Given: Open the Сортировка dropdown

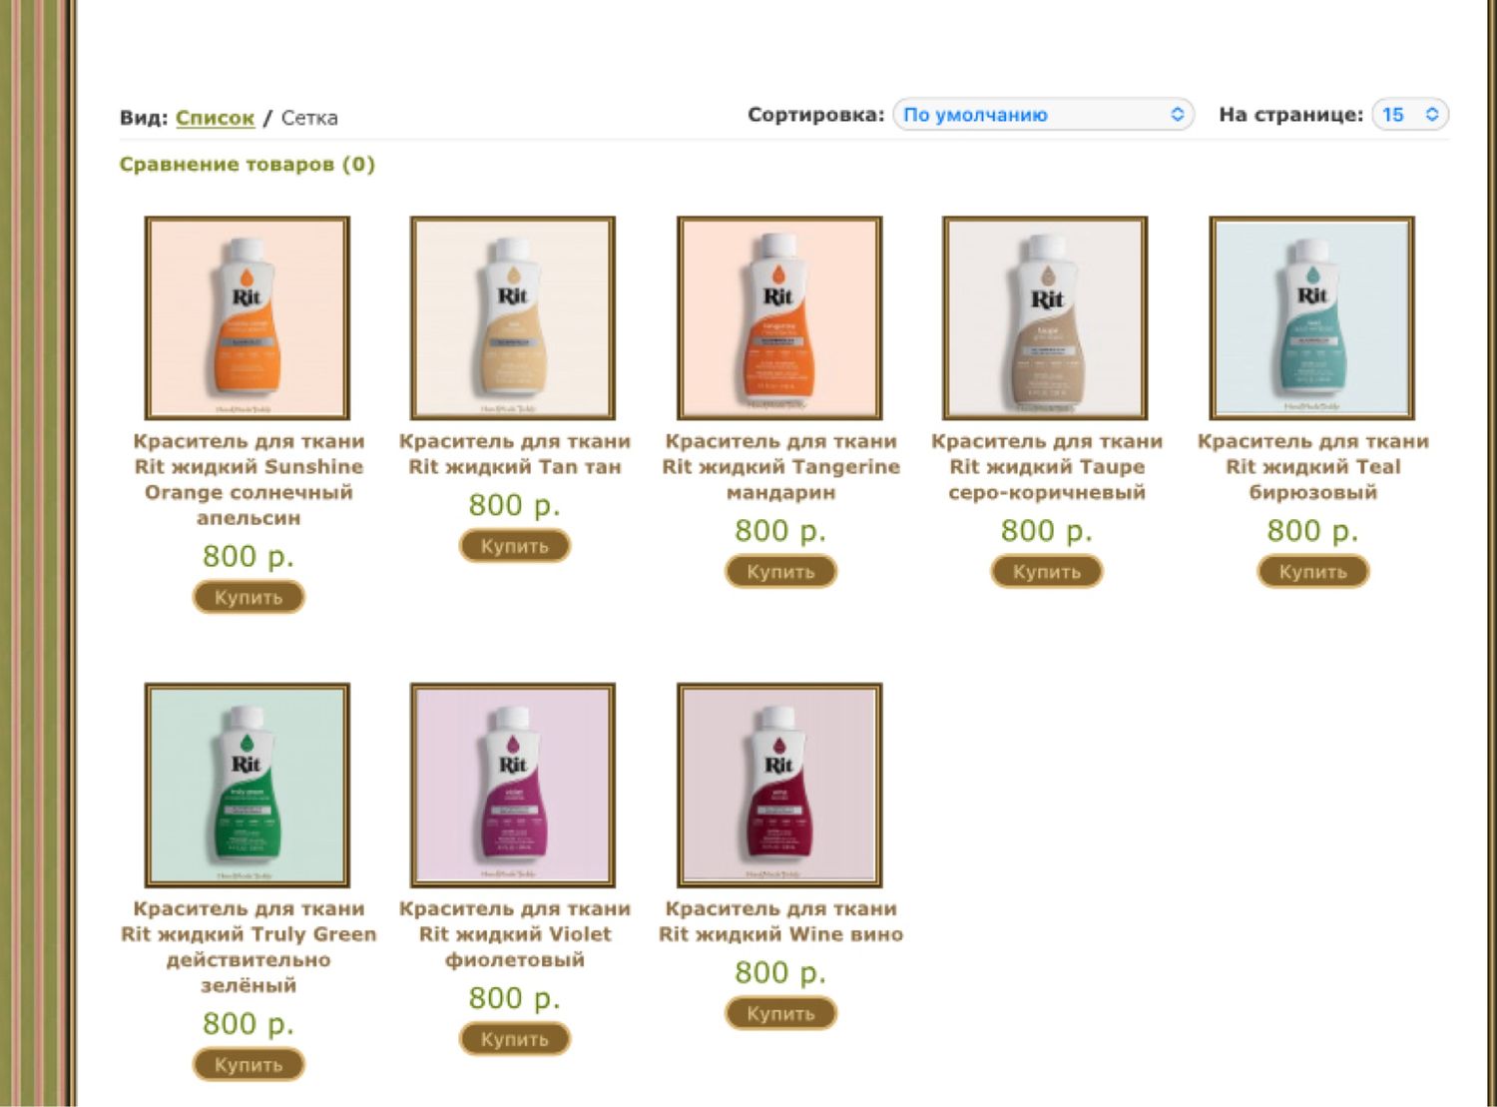Looking at the screenshot, I should 1043,115.
